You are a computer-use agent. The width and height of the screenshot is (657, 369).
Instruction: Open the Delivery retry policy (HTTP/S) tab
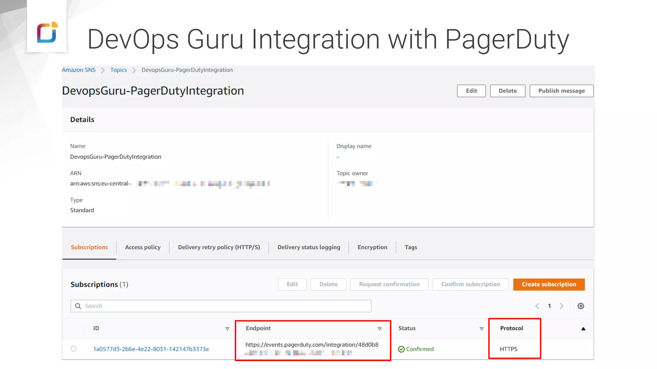(219, 247)
